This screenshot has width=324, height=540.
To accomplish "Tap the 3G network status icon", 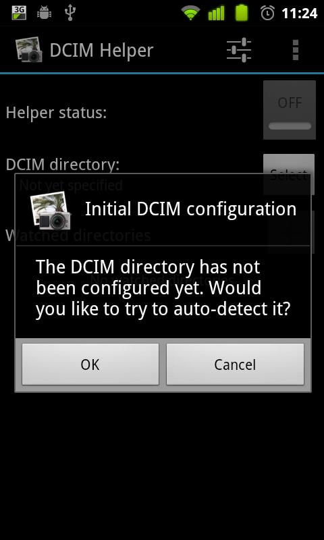I will click(x=19, y=12).
